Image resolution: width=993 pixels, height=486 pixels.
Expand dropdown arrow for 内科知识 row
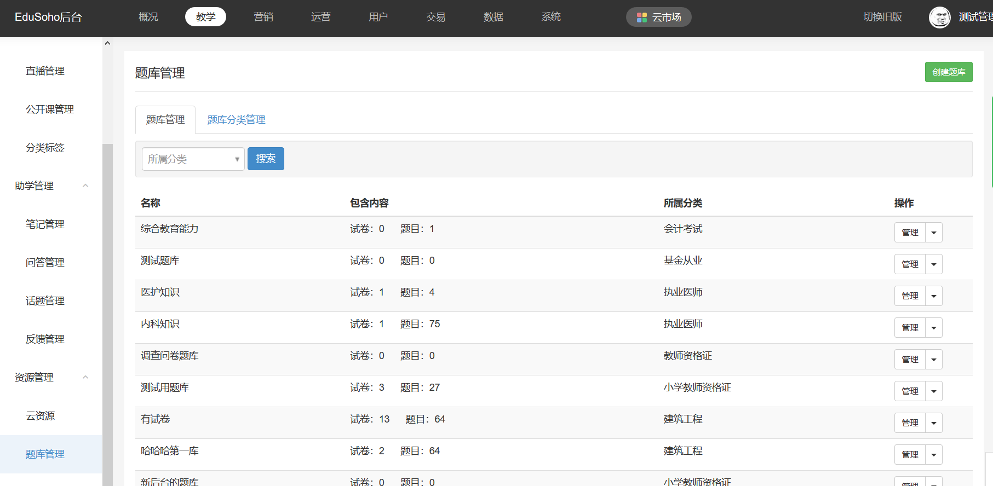pos(933,328)
